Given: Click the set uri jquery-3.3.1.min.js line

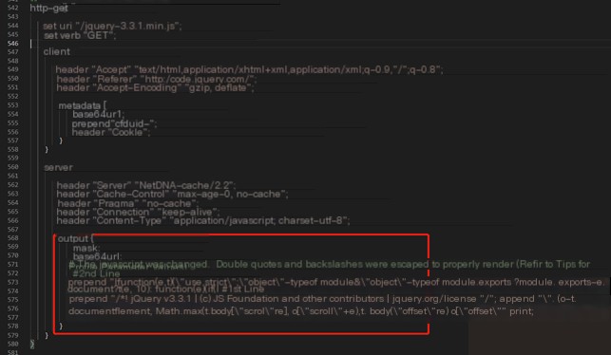Looking at the screenshot, I should [x=112, y=26].
